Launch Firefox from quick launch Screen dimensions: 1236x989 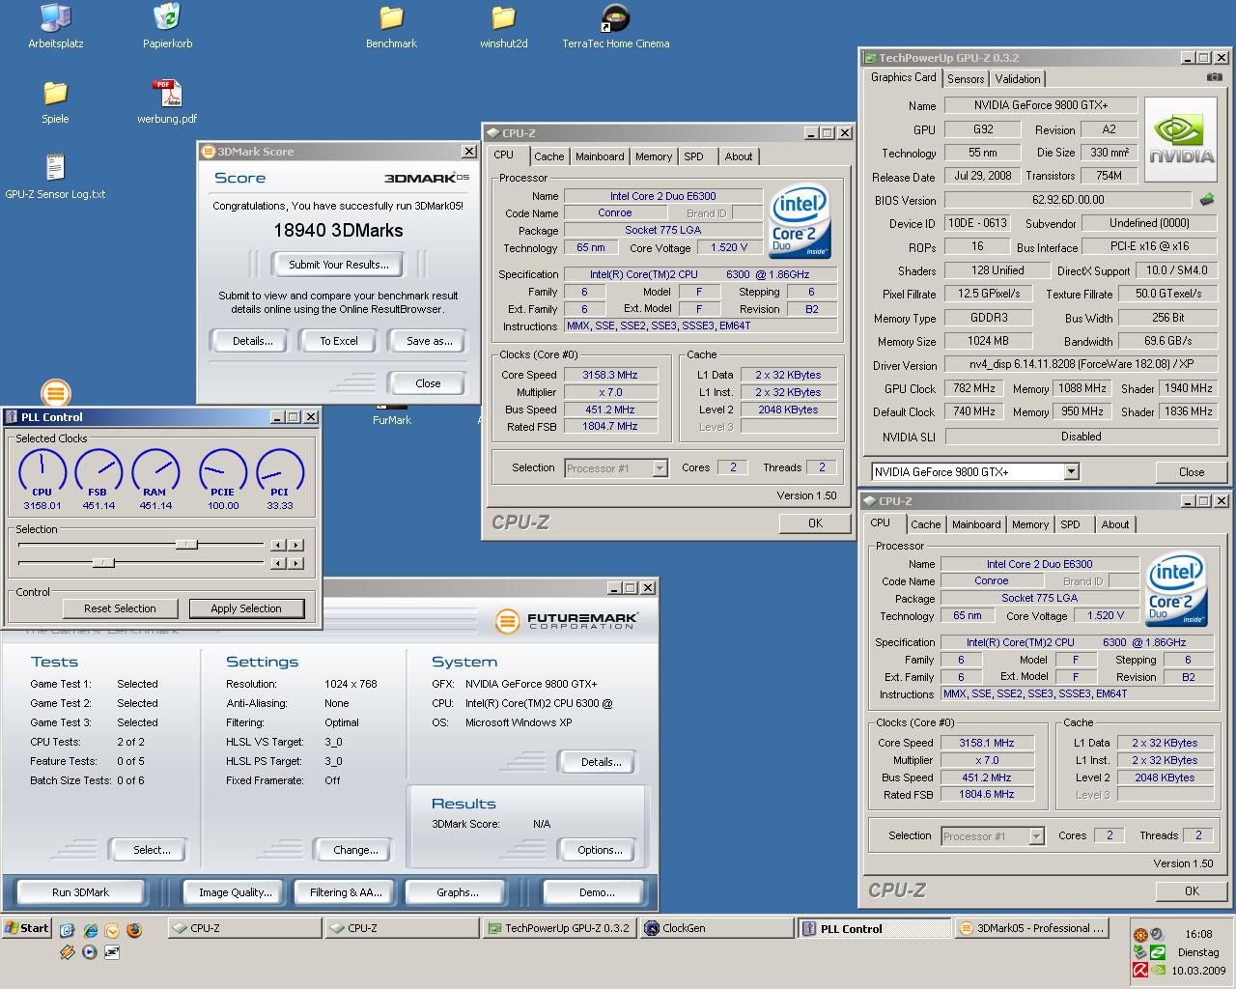tap(133, 930)
